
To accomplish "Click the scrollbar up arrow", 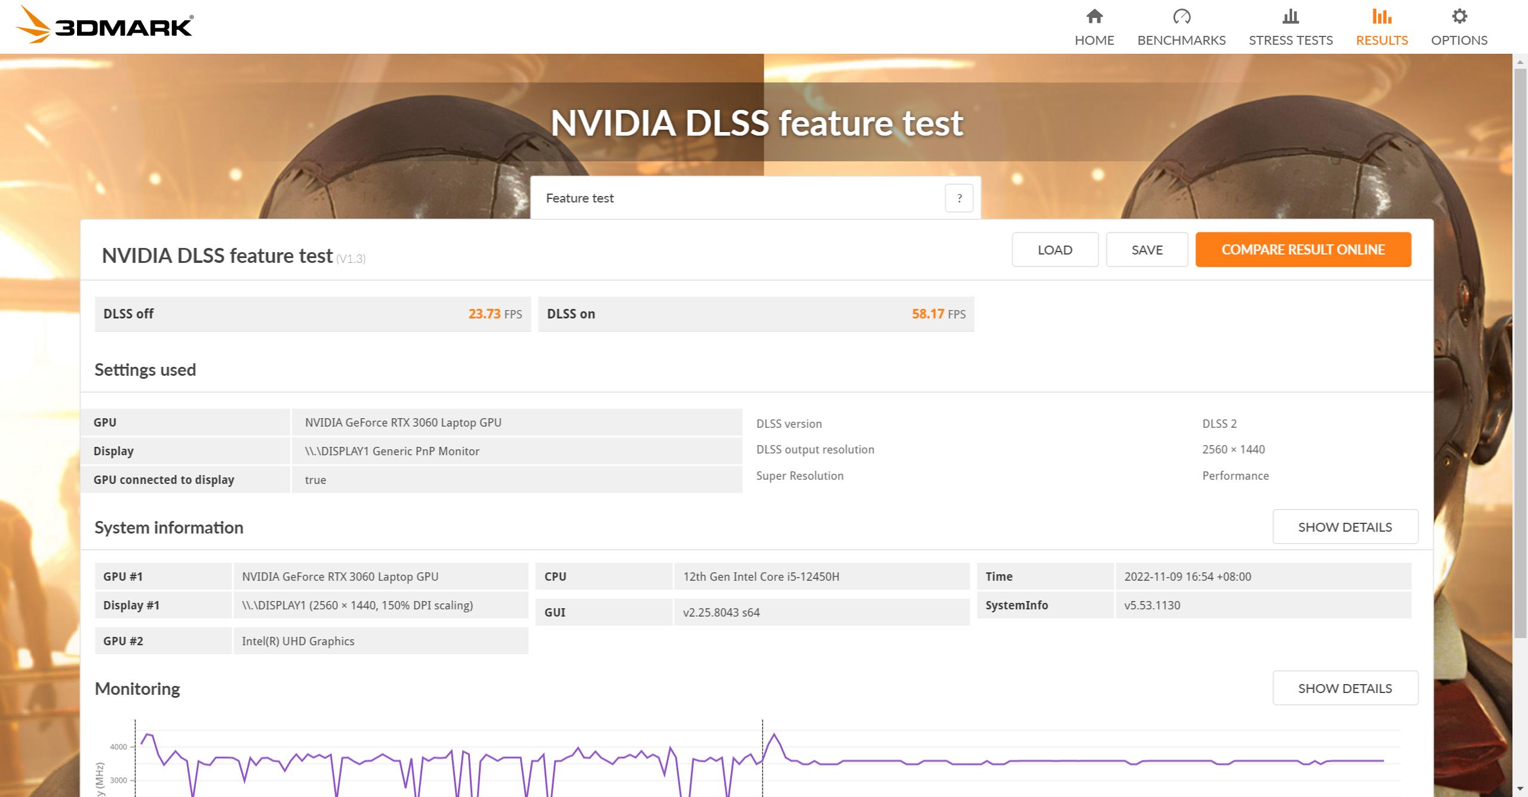I will [x=1520, y=62].
